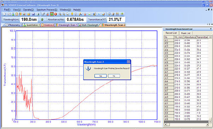
Task: Click the green sphere next to wavelength readout
Action: pos(42,19)
